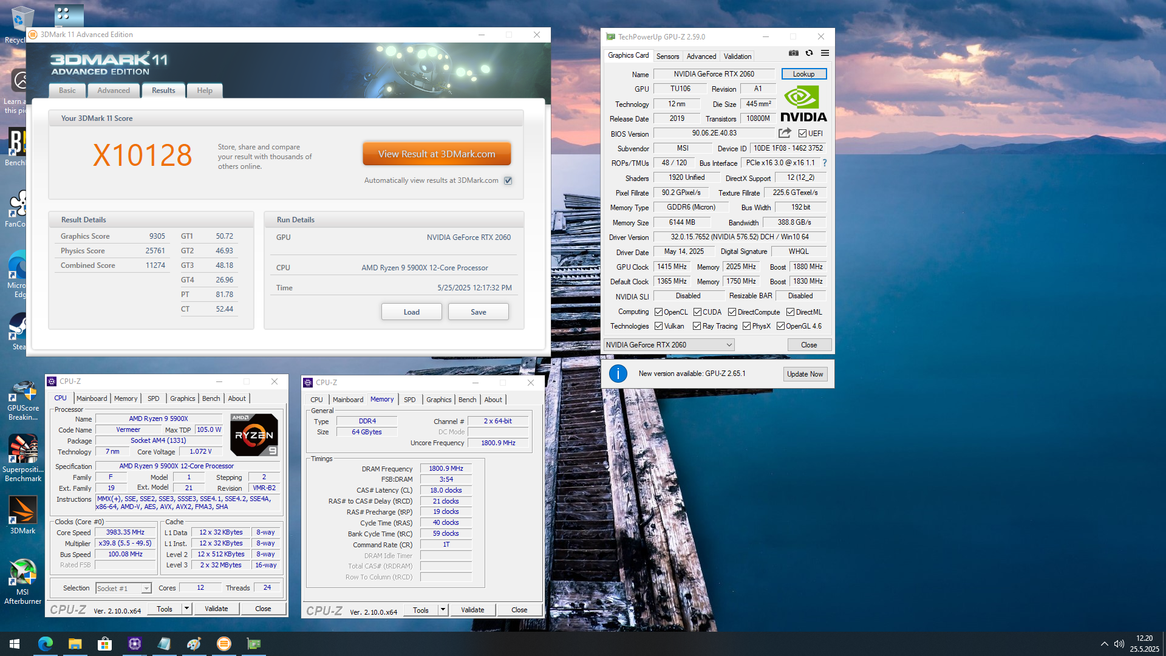The height and width of the screenshot is (656, 1166).
Task: Click View Result at 3DMark.com button
Action: (x=437, y=154)
